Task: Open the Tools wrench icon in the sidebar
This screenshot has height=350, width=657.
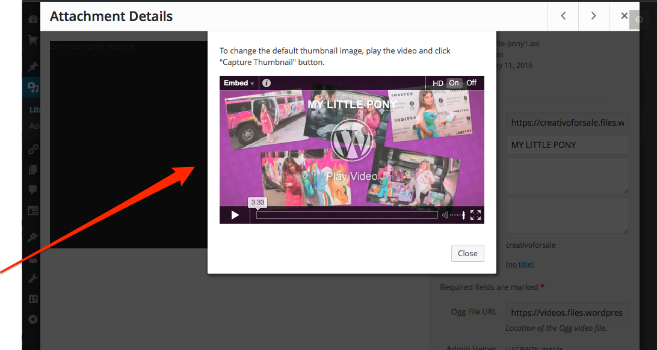Action: point(33,278)
